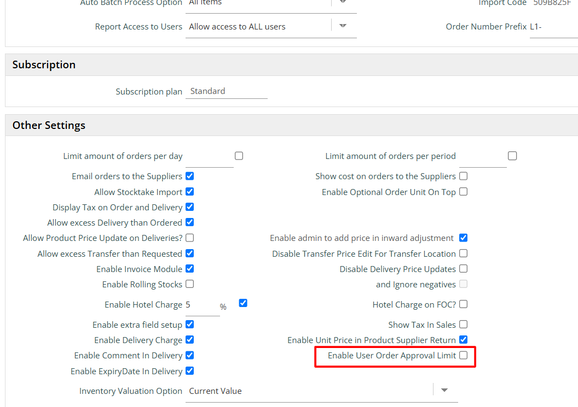Toggle Show Tax In Sales checkbox

click(x=463, y=325)
